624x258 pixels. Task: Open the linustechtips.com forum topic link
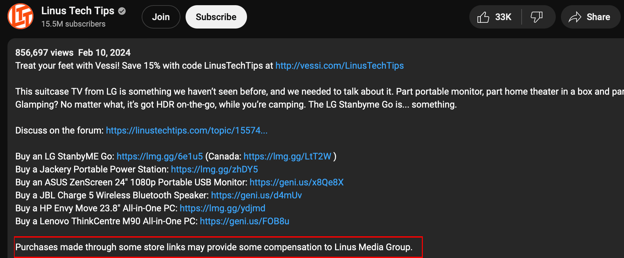187,130
